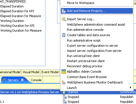Click the Started server status icon
Screen dimensions: 136x104
(x=65, y=92)
